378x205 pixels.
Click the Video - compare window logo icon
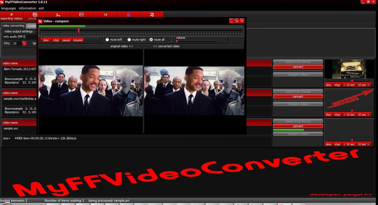coord(40,21)
